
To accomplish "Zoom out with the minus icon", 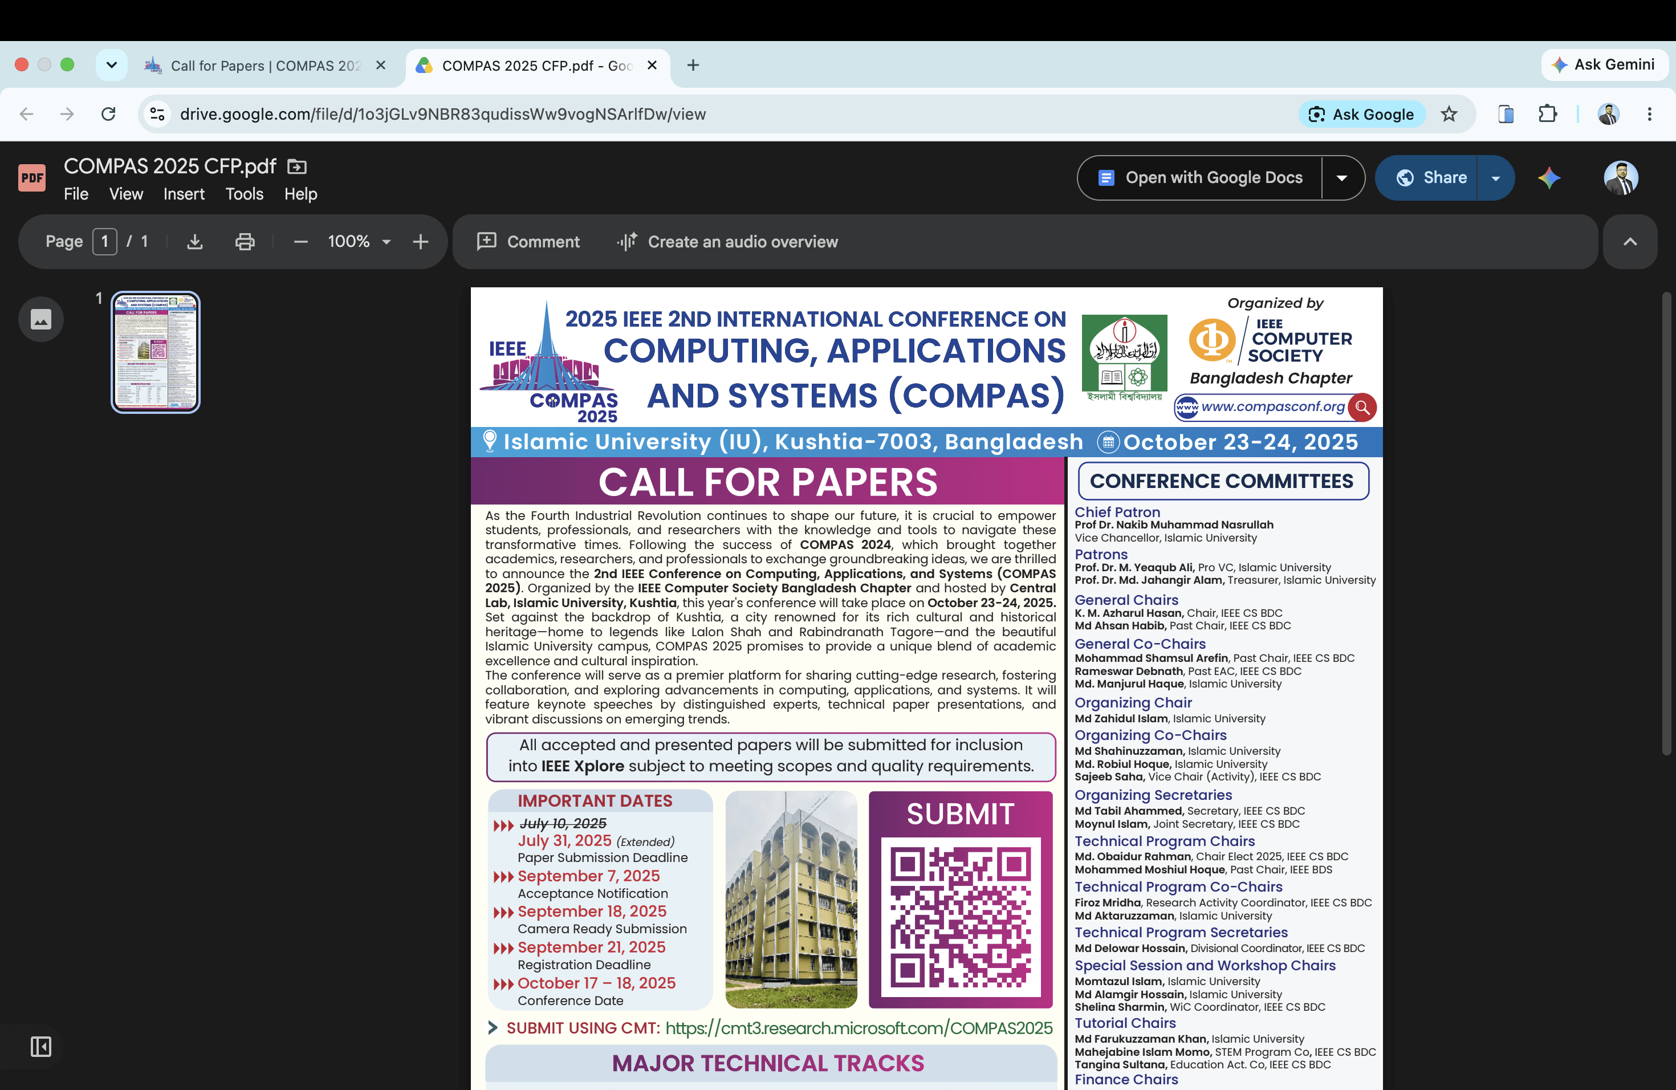I will click(x=300, y=242).
